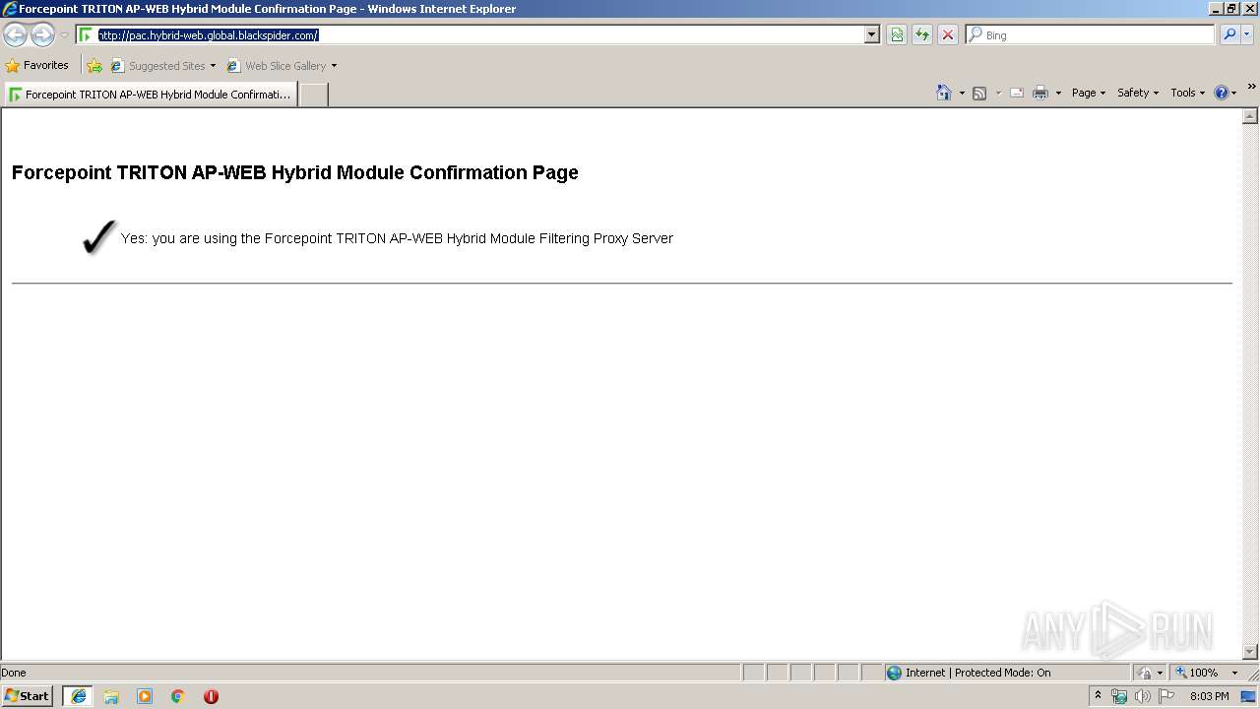Image resolution: width=1260 pixels, height=709 pixels.
Task: Open the Page menu
Action: click(1088, 93)
